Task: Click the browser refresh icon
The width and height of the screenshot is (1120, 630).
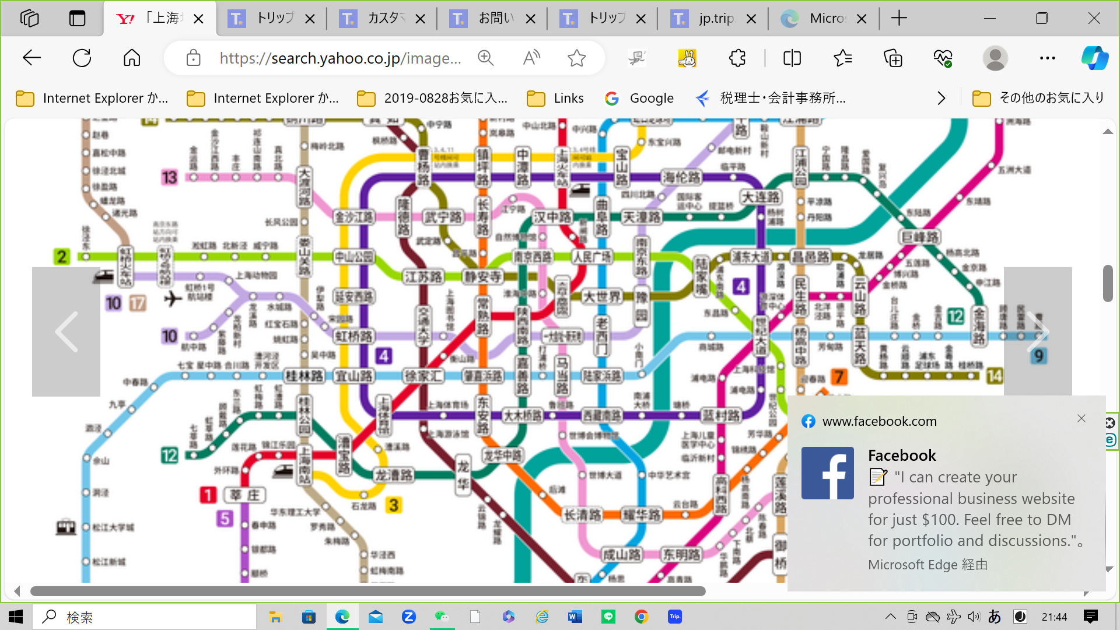Action: 82,58
